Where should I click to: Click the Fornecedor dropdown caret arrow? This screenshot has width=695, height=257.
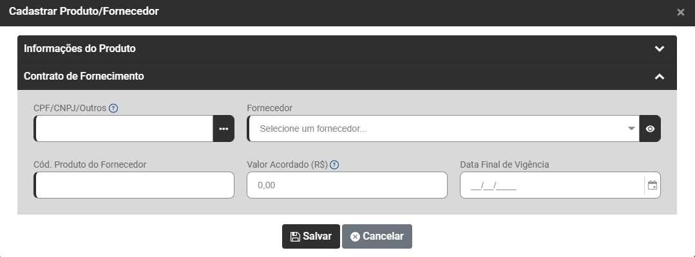(631, 128)
